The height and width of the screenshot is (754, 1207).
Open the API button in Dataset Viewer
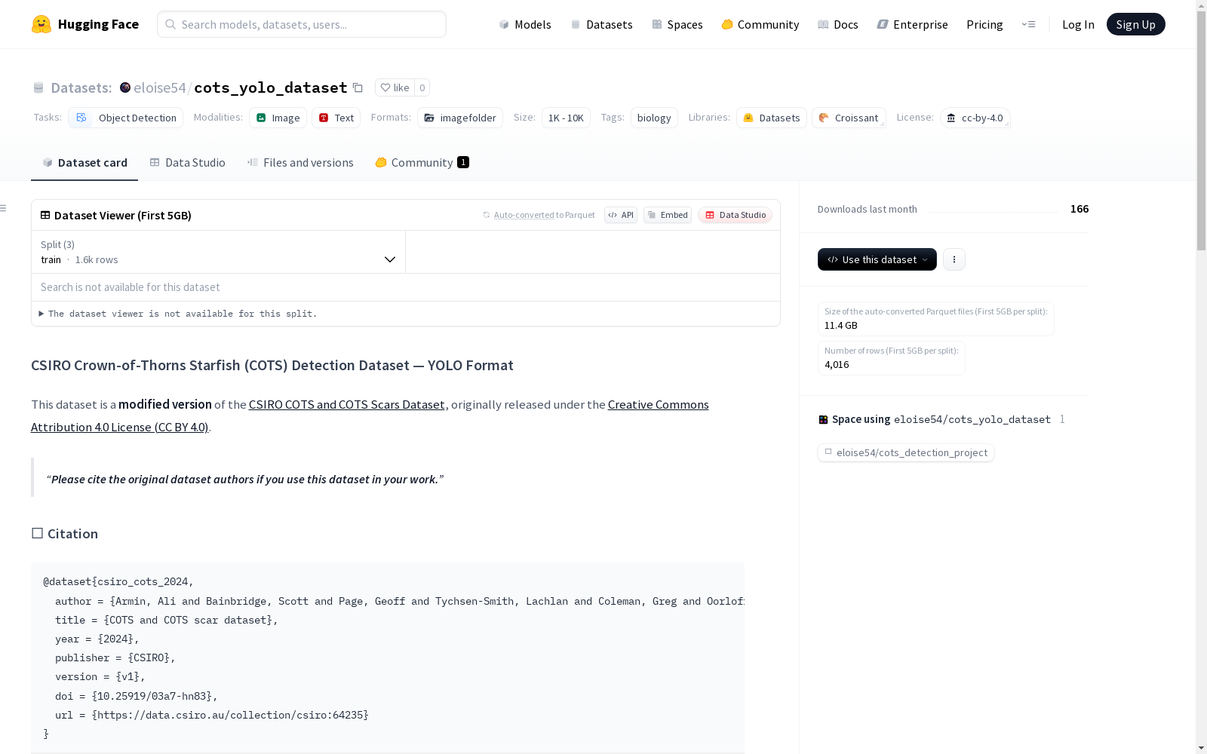coord(621,215)
